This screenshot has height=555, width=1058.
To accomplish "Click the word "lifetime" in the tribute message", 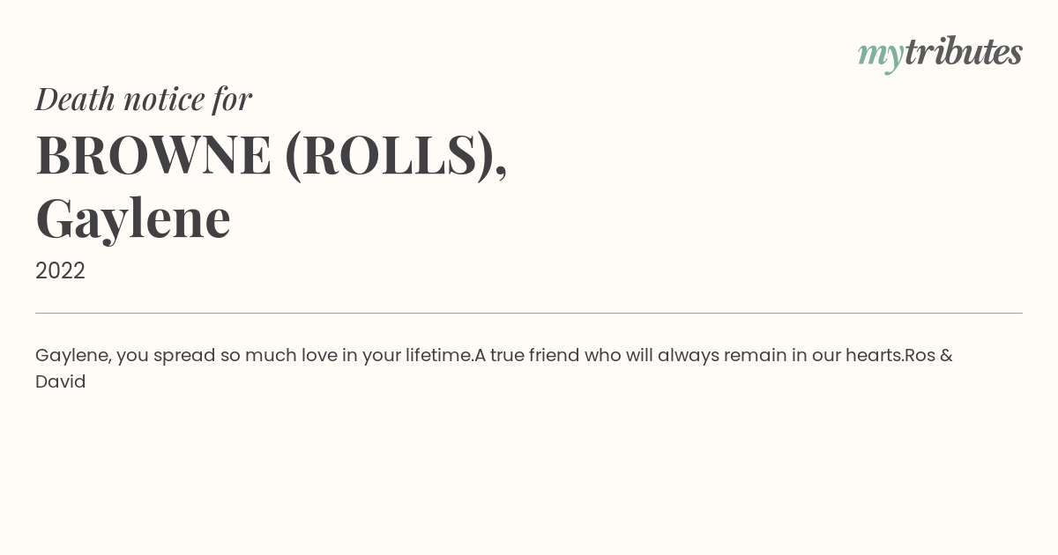I will click(437, 356).
